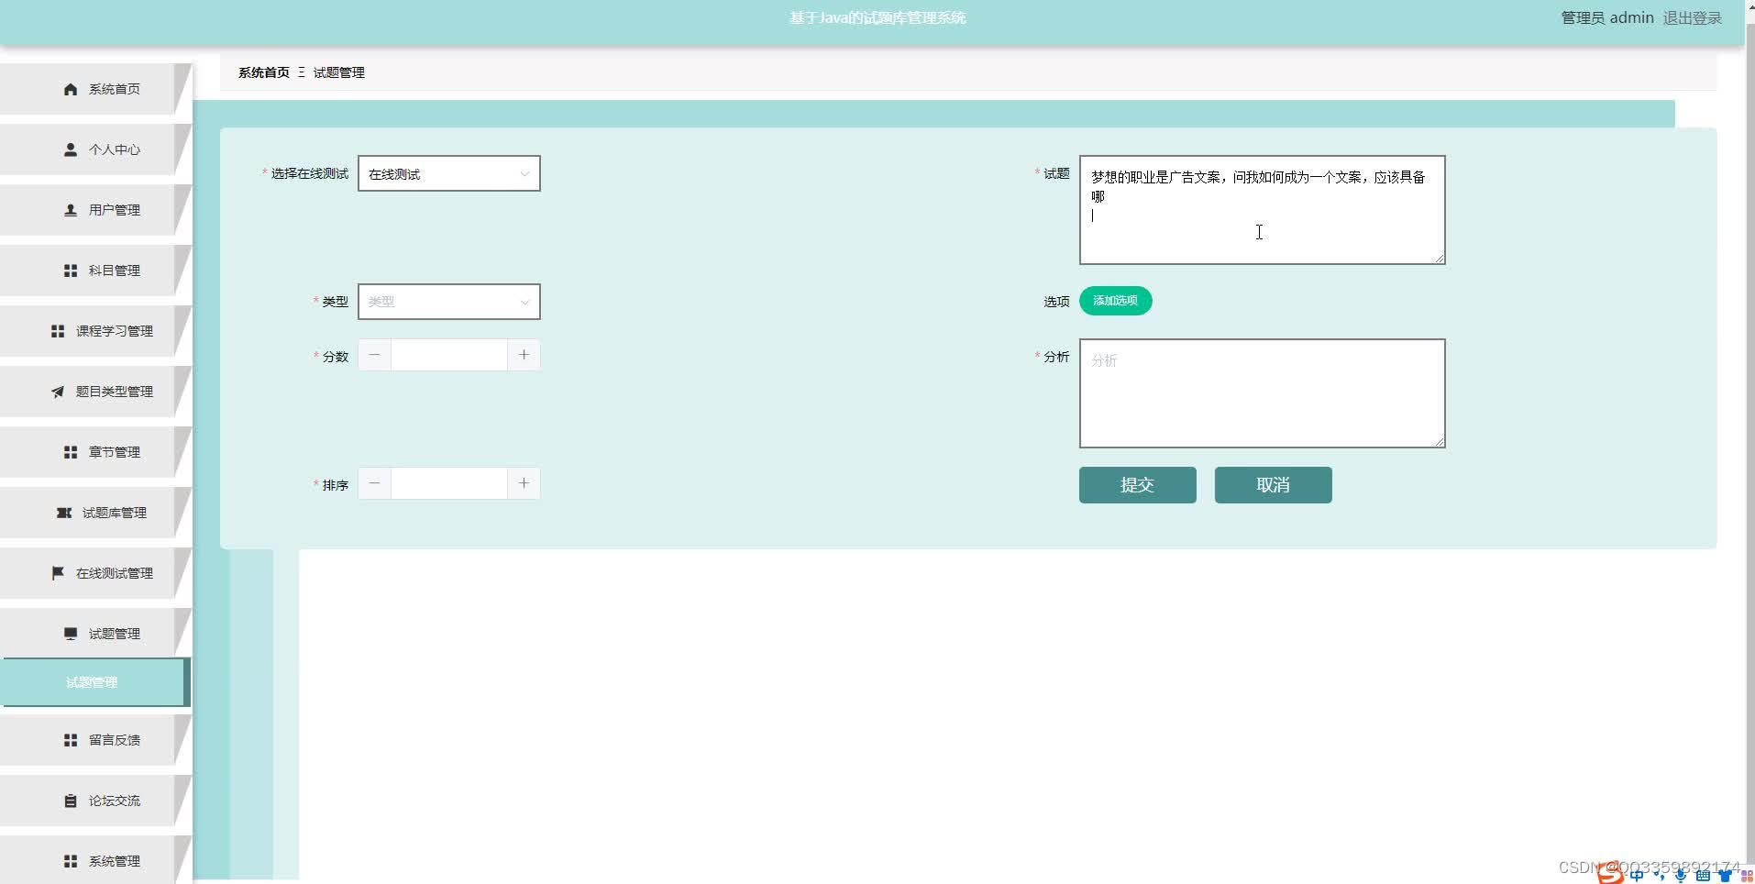Increase 排序 with the plus button

click(x=524, y=483)
